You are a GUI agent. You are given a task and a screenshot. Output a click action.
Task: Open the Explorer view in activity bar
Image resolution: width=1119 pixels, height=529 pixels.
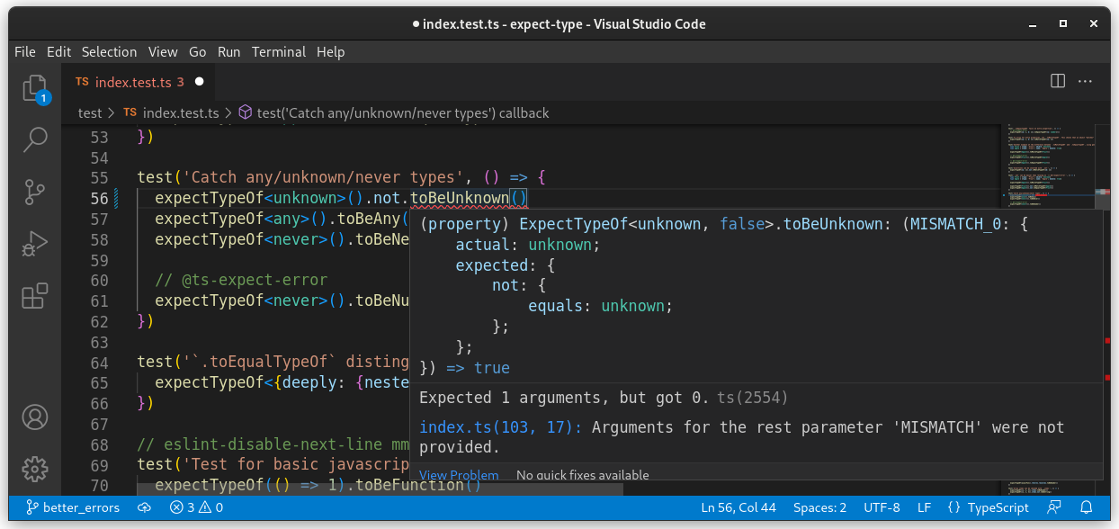pos(34,88)
